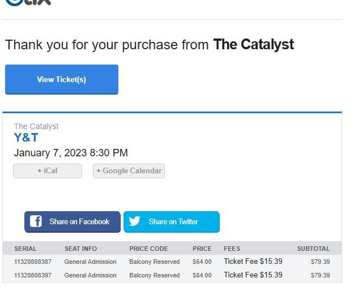Add event via iCal button

[48, 170]
